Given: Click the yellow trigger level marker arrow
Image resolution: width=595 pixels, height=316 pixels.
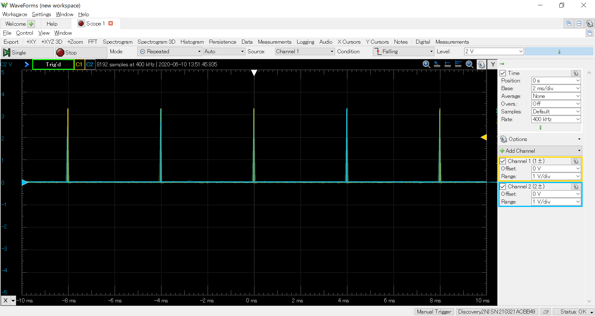Looking at the screenshot, I should (484, 137).
